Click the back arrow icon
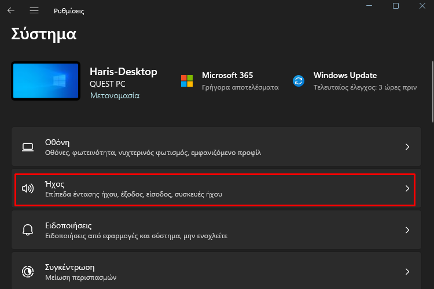434x289 pixels. click(11, 10)
